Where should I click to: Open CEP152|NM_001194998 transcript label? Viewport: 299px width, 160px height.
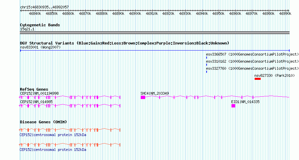pyautogui.click(x=39, y=94)
